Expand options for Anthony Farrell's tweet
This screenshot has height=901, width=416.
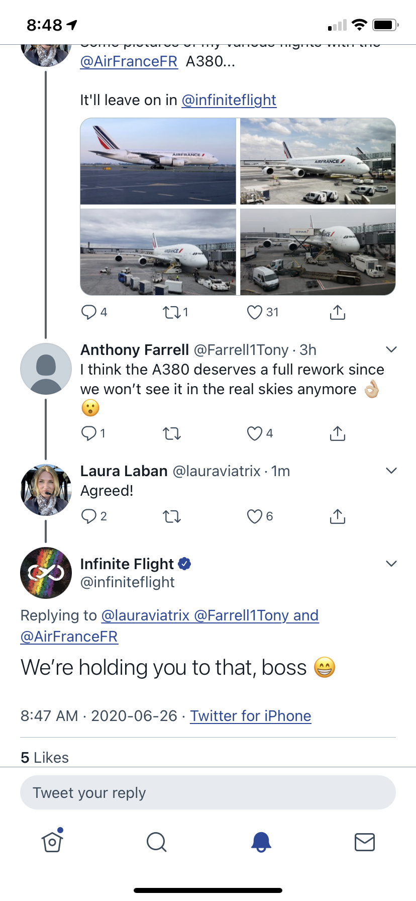(x=391, y=349)
